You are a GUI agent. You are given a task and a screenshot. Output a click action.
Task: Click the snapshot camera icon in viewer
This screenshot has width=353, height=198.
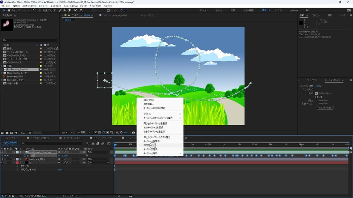tap(133, 132)
